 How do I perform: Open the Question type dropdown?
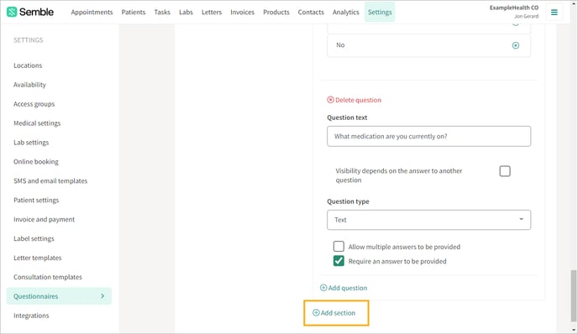click(x=428, y=220)
